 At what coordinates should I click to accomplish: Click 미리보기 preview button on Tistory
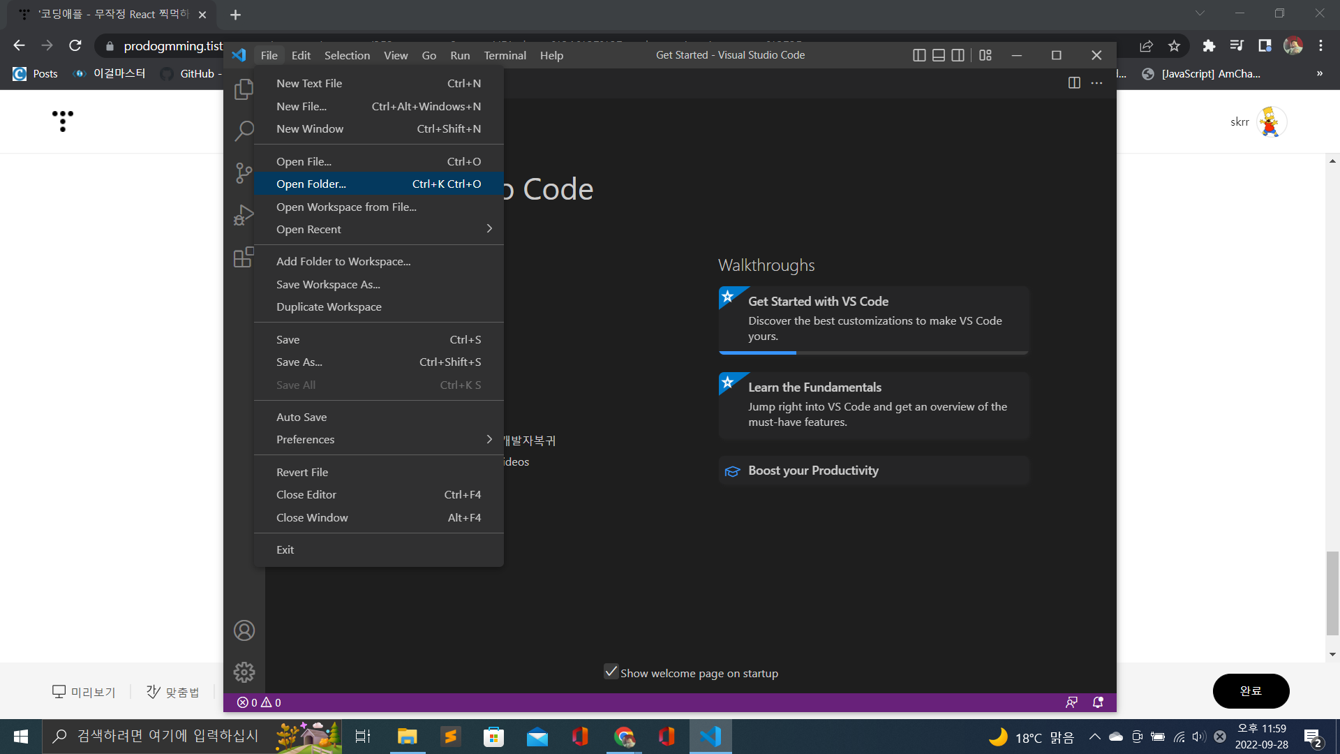pos(84,692)
